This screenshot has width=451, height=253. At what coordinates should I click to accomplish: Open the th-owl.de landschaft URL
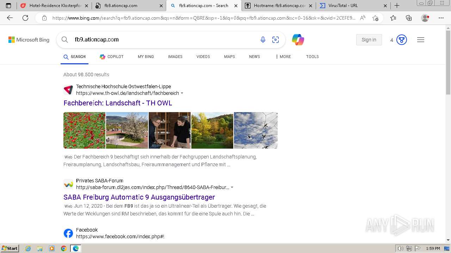[x=128, y=93]
